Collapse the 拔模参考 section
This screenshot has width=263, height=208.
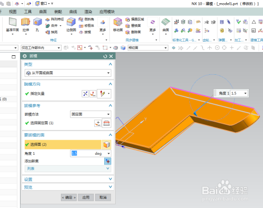(110, 105)
